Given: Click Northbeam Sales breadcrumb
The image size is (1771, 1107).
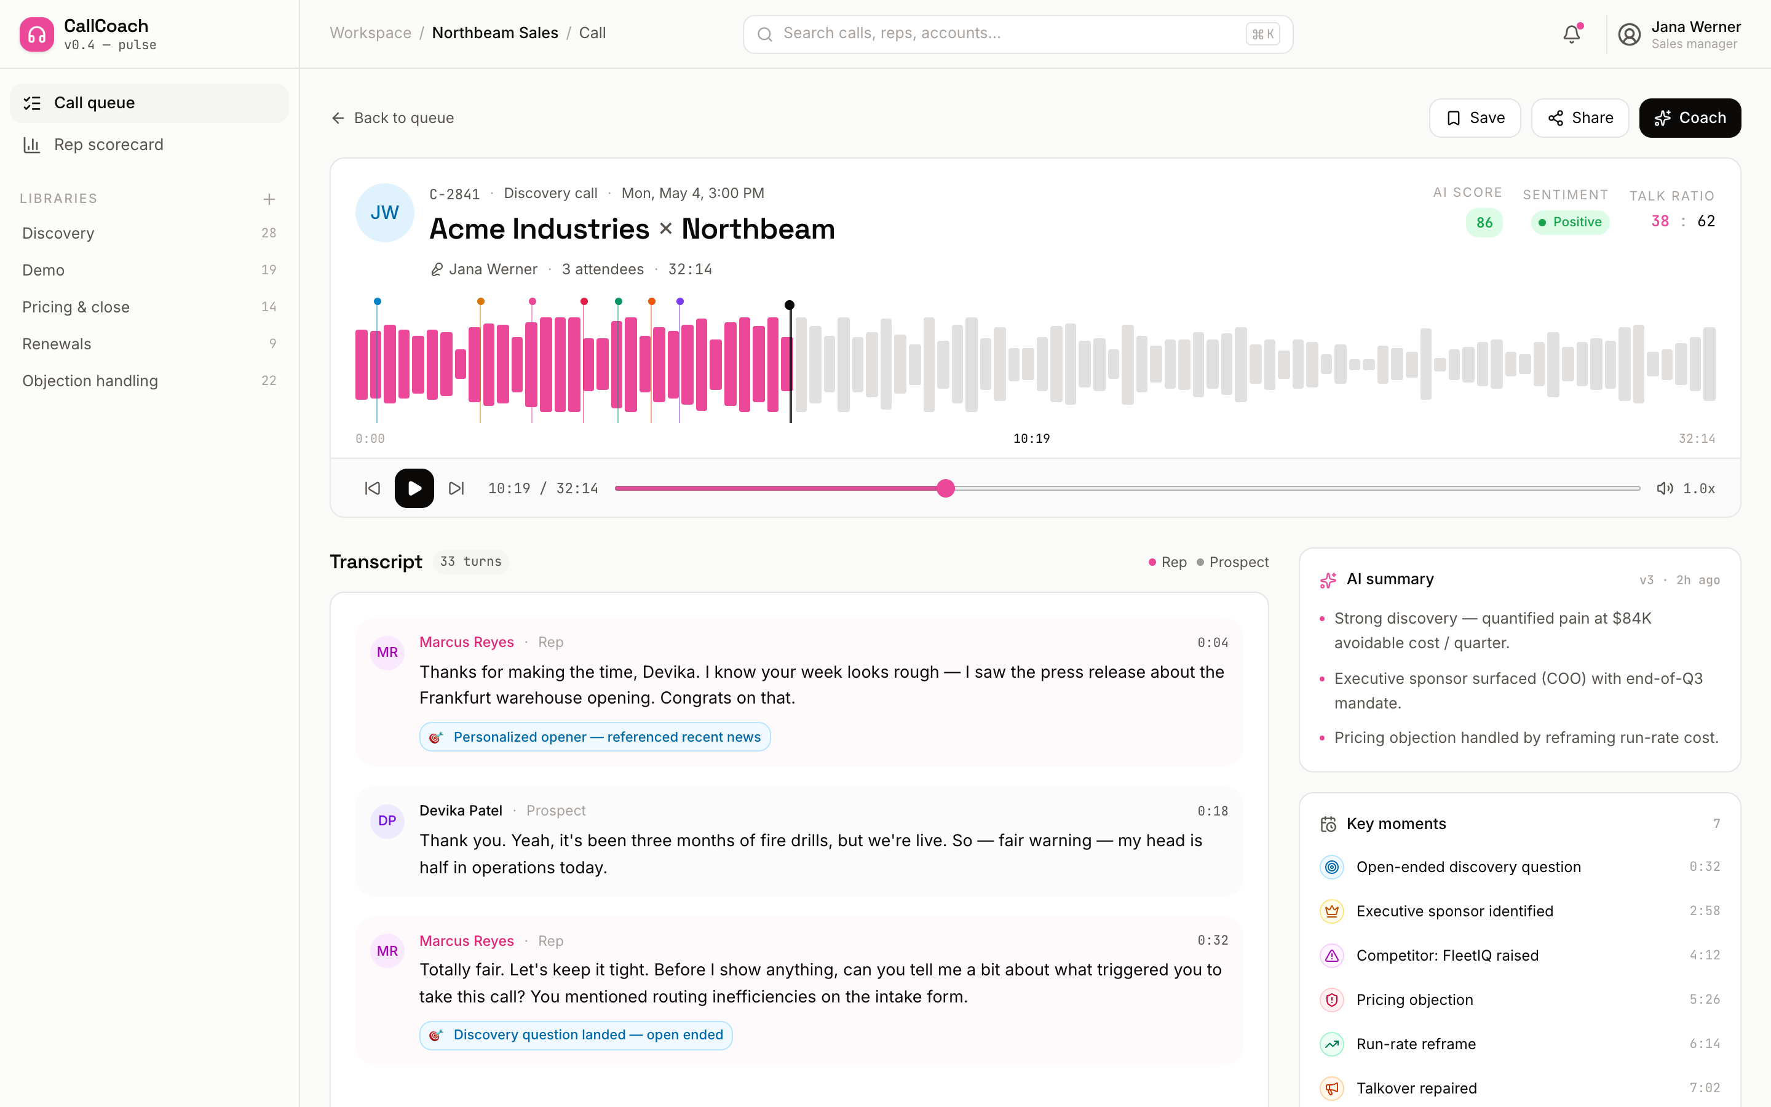Looking at the screenshot, I should [x=494, y=33].
